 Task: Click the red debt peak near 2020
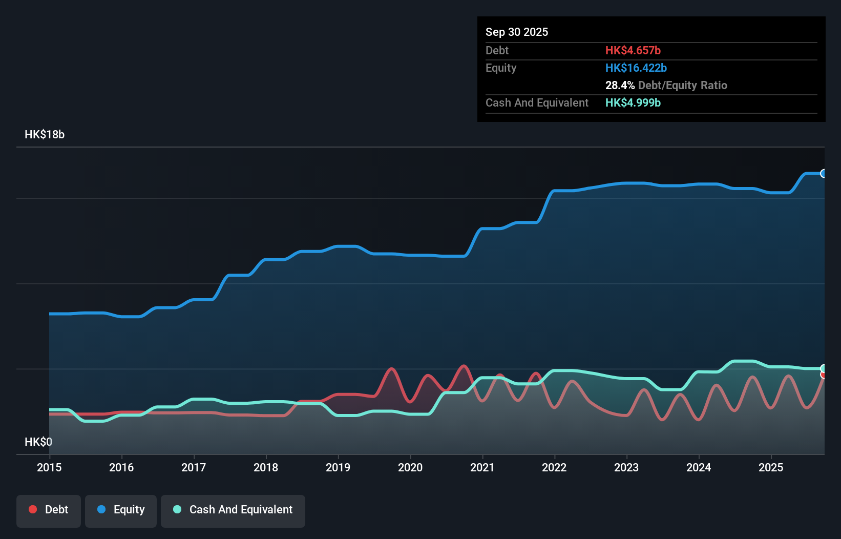(391, 369)
